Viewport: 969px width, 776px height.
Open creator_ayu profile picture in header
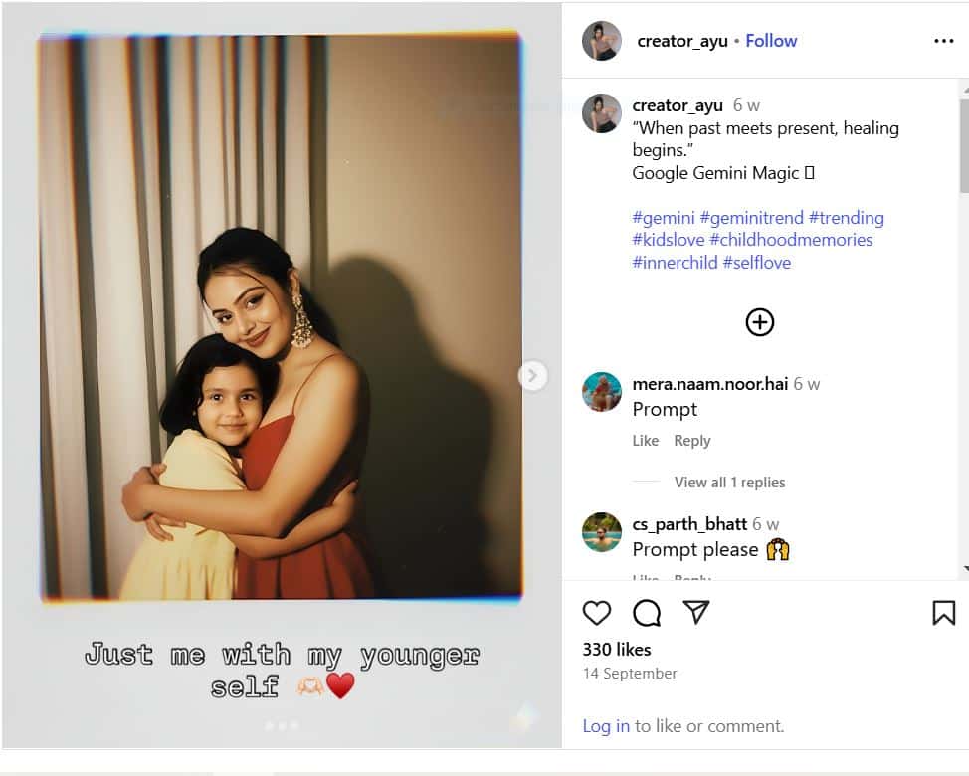pos(602,41)
